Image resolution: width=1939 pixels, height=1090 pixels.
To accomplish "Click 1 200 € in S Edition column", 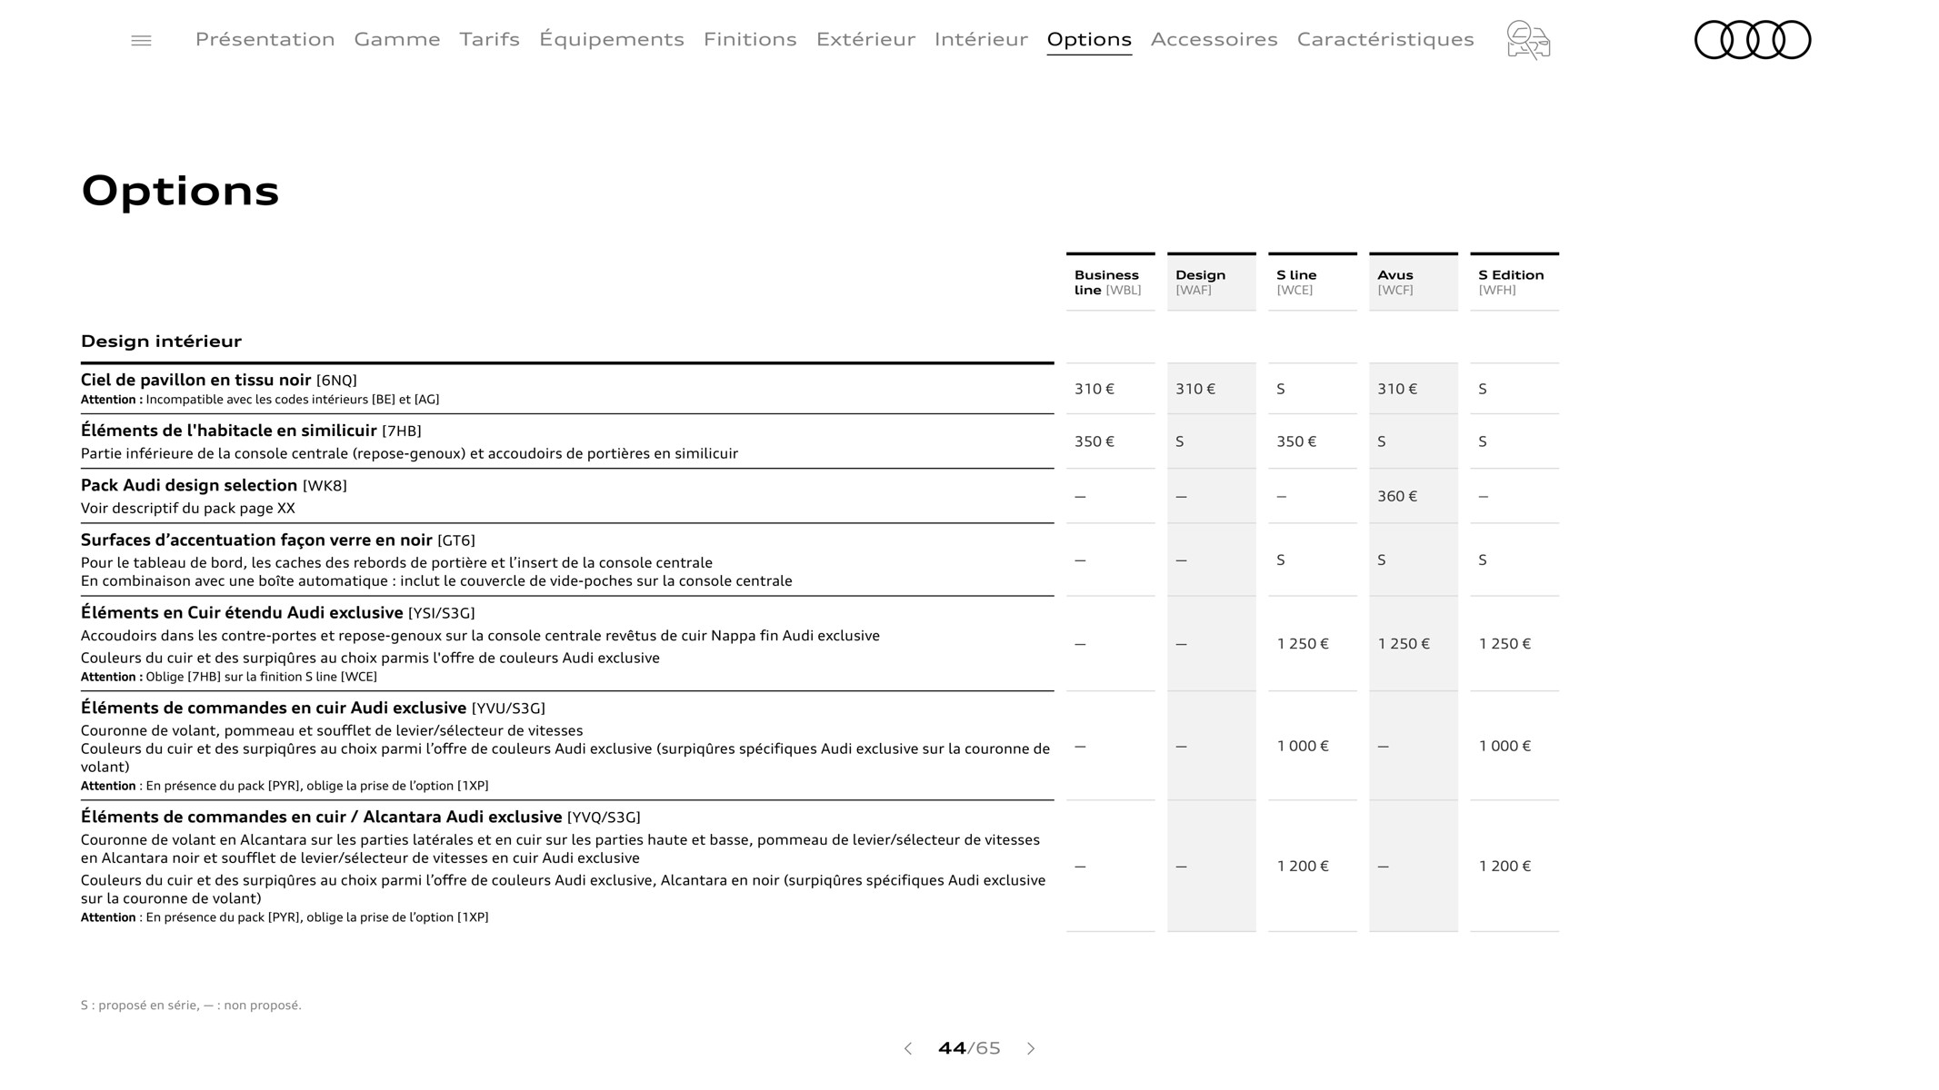I will [x=1504, y=867].
